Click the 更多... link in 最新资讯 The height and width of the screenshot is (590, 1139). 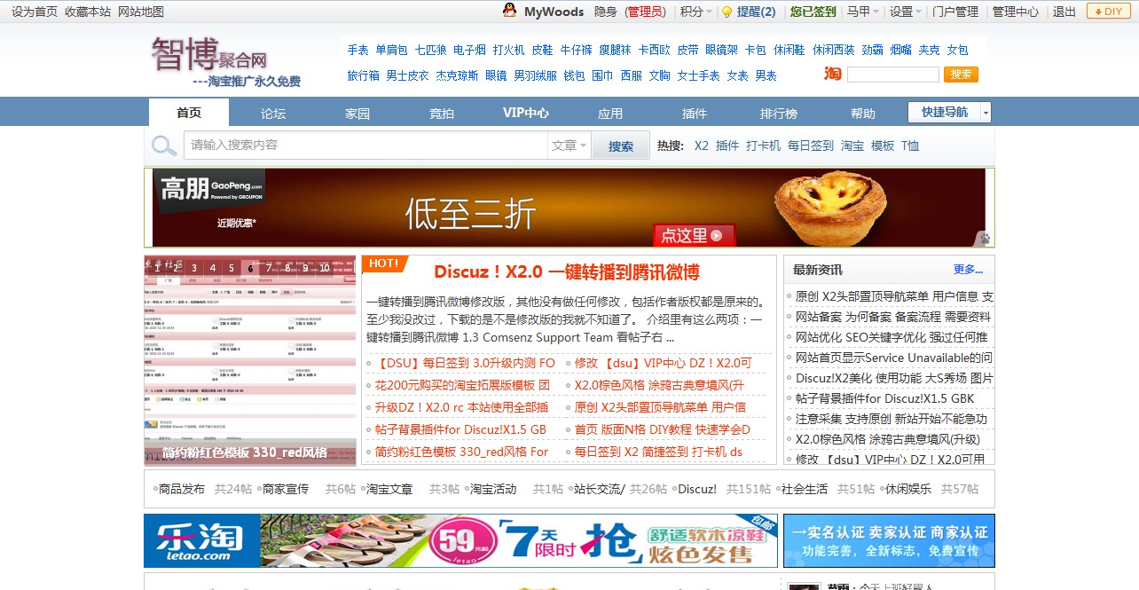969,270
